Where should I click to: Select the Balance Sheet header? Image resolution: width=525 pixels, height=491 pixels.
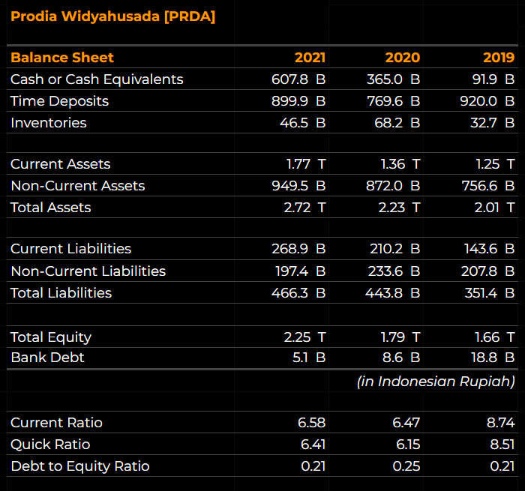pyautogui.click(x=62, y=58)
